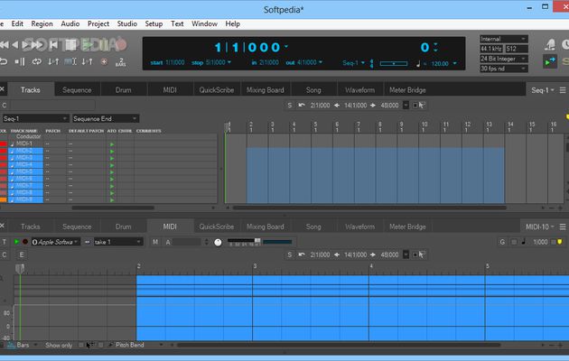Image resolution: width=569 pixels, height=361 pixels.
Task: Open the Waveform tab in the upper panel
Action: tap(359, 90)
